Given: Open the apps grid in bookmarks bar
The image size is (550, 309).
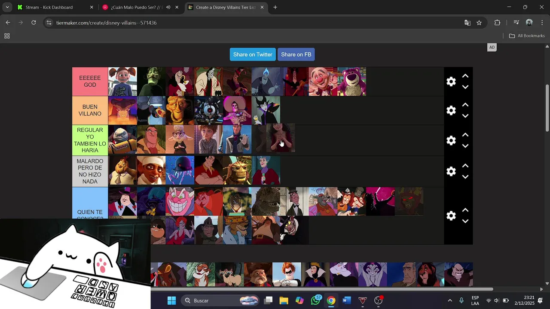Looking at the screenshot, I should pyautogui.click(x=7, y=36).
